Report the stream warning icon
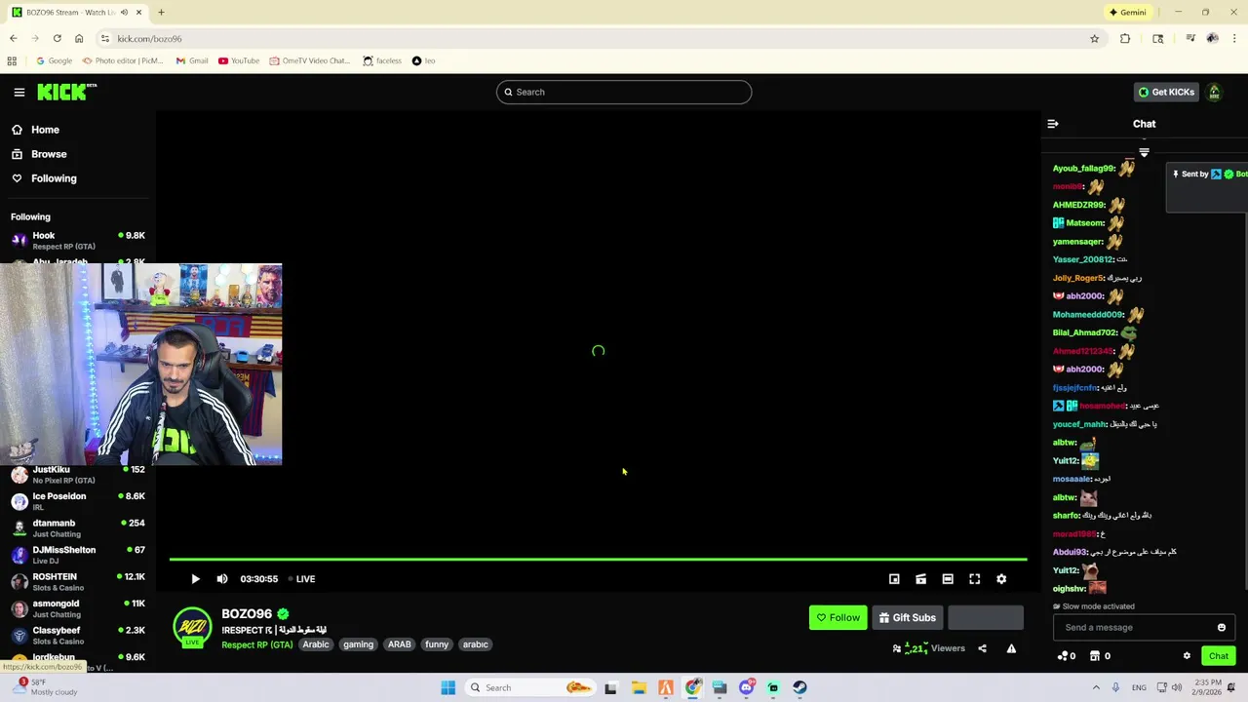1248x702 pixels. [1011, 648]
